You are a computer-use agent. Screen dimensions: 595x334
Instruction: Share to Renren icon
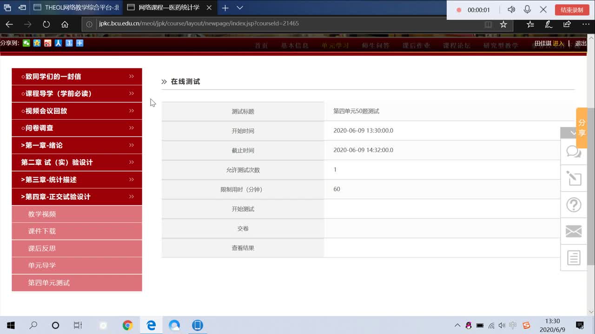click(58, 43)
